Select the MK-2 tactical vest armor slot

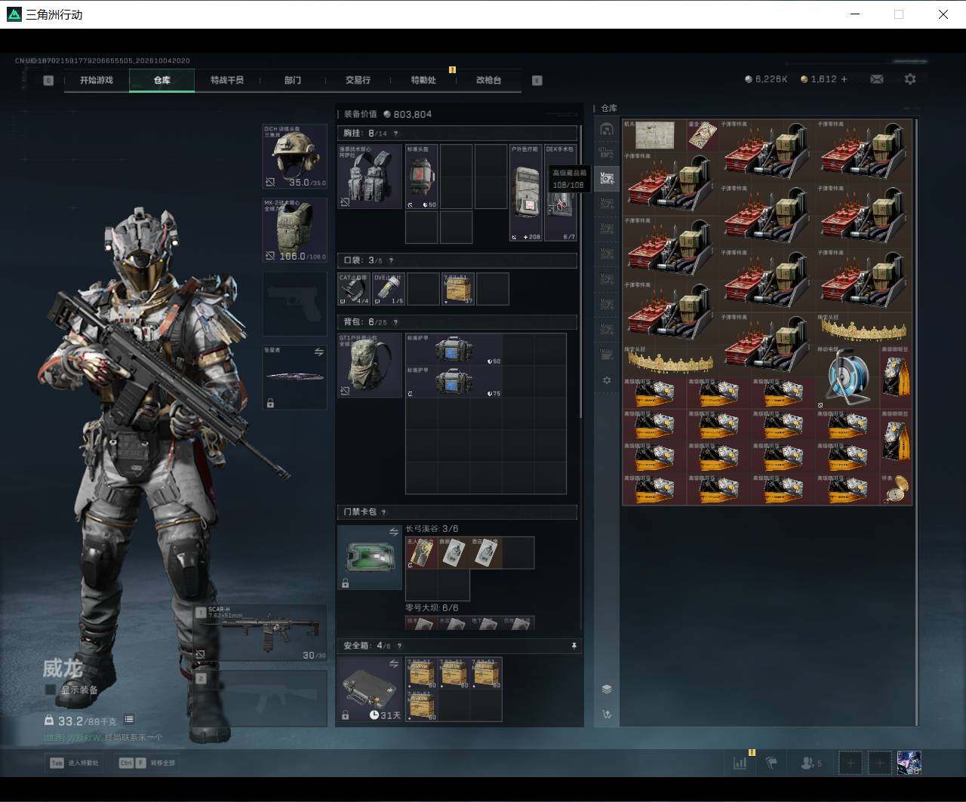point(295,230)
